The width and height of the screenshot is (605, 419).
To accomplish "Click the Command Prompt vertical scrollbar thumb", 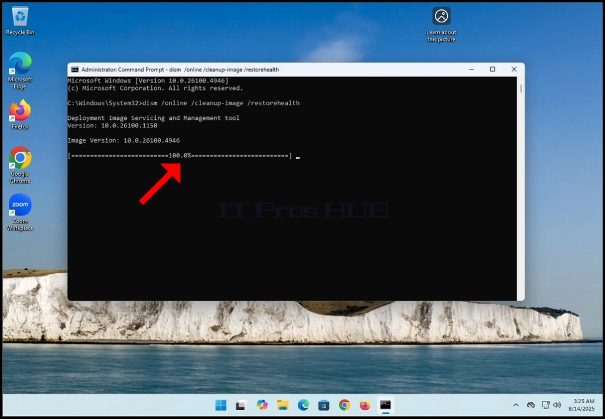I will click(521, 89).
